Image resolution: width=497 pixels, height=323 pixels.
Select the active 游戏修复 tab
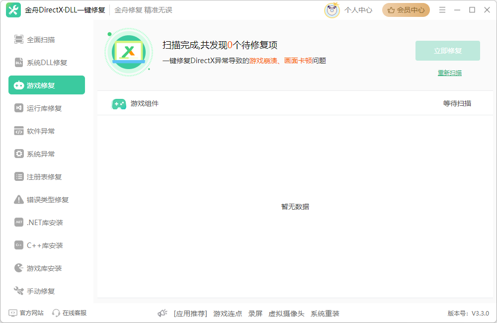pos(47,85)
